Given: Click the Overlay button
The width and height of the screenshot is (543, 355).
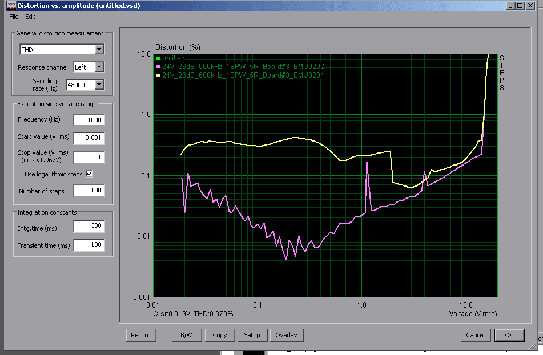Looking at the screenshot, I should pos(286,335).
